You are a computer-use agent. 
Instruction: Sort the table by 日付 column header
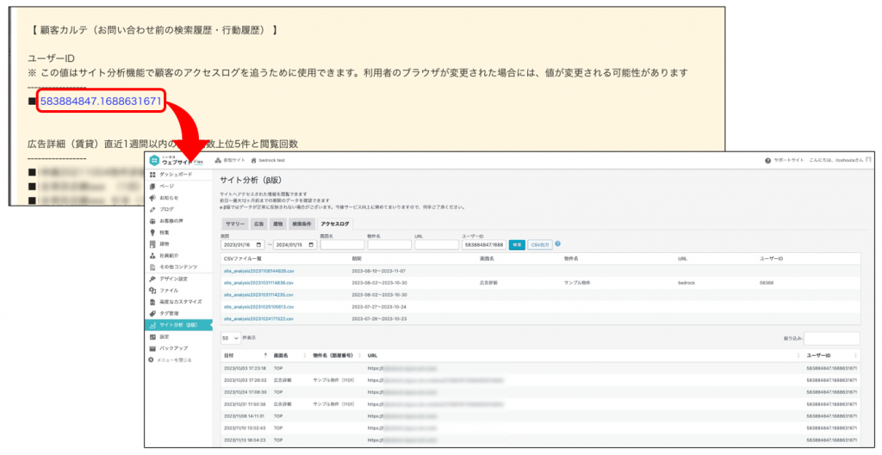[229, 355]
